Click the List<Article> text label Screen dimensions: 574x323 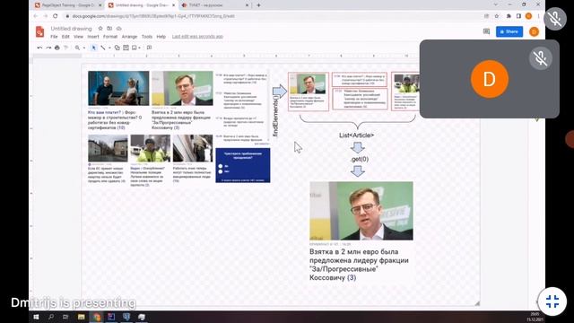point(357,135)
